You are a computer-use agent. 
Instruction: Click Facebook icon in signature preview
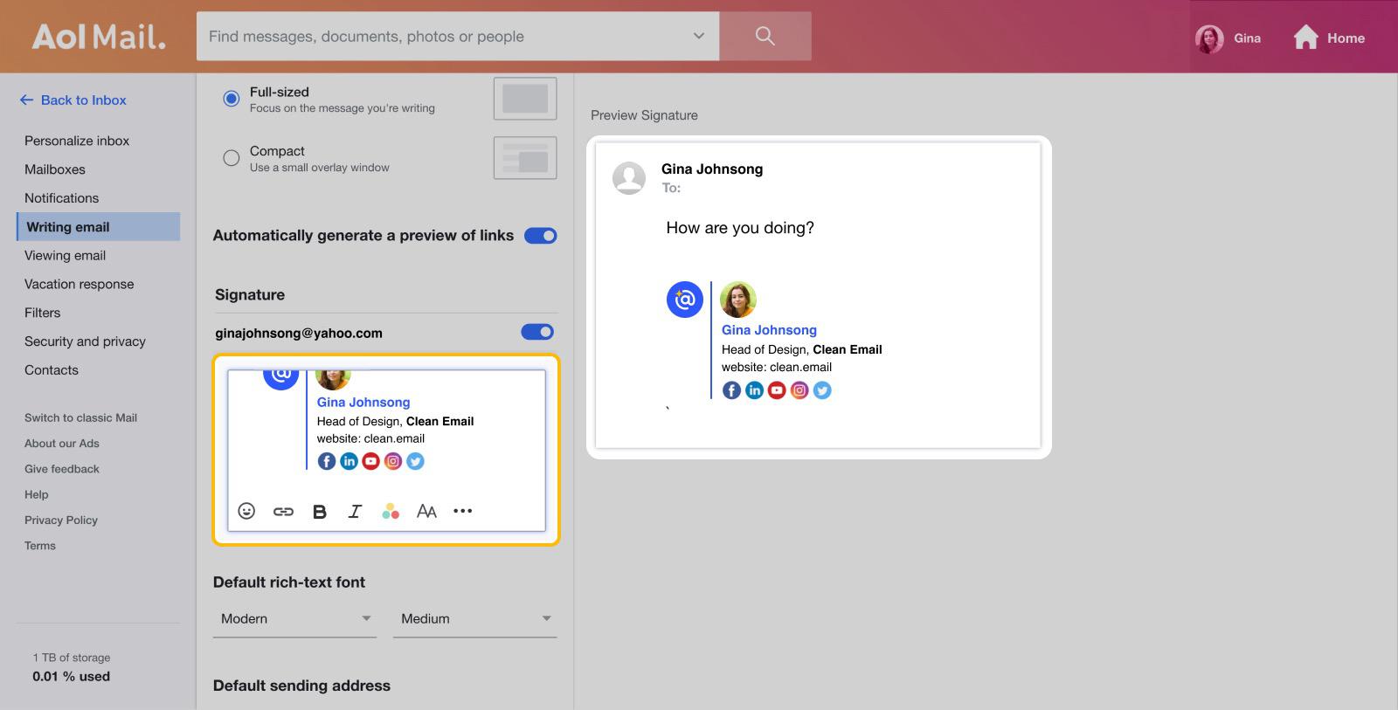point(731,390)
